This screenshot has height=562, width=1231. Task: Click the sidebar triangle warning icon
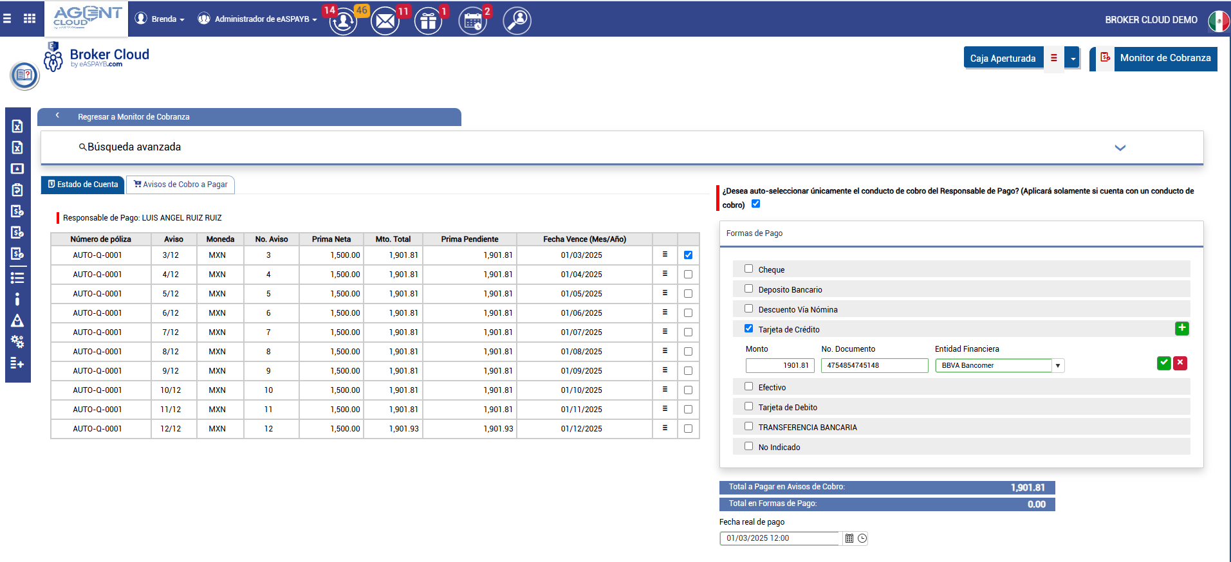point(17,320)
